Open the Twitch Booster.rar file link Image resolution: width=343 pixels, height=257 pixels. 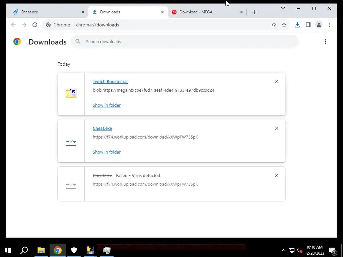pos(110,81)
